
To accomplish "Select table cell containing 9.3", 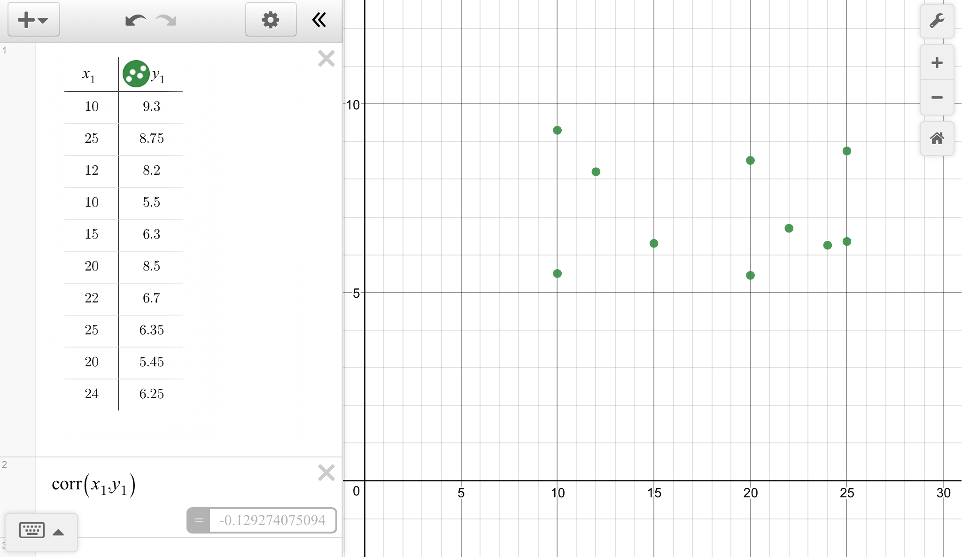I will pos(151,107).
